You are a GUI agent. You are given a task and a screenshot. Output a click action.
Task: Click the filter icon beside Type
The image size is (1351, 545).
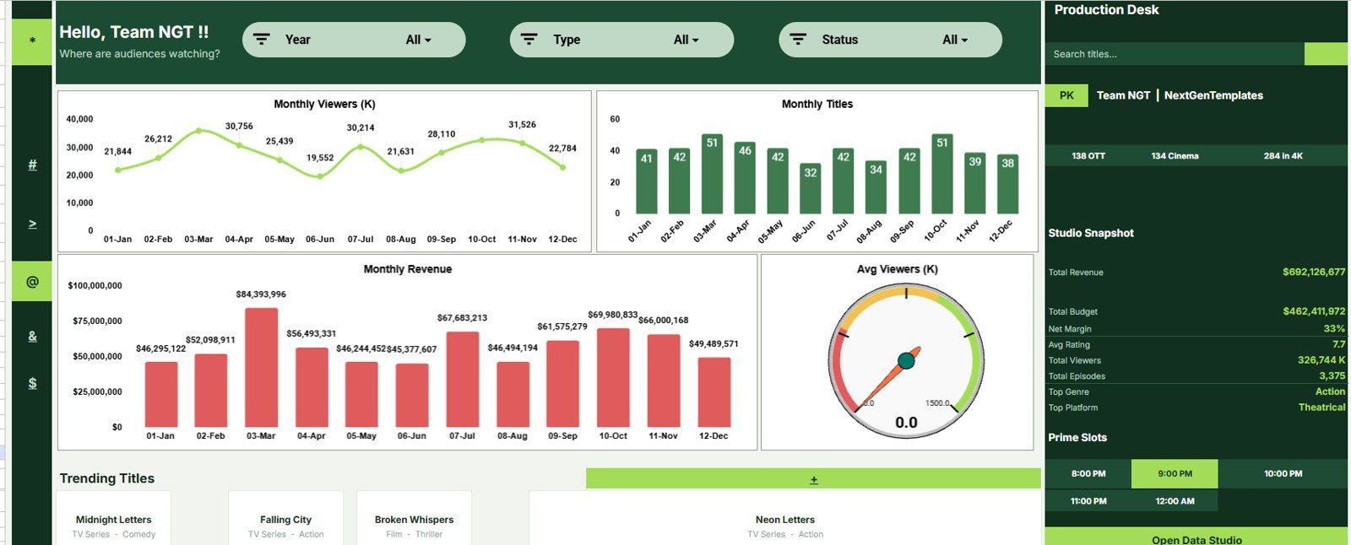click(x=529, y=40)
